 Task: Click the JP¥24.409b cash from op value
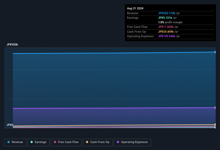(x=166, y=32)
